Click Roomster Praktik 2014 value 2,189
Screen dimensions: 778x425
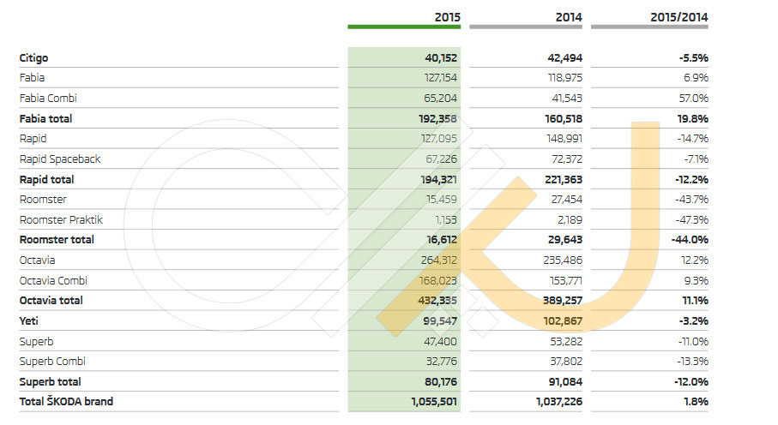(570, 219)
